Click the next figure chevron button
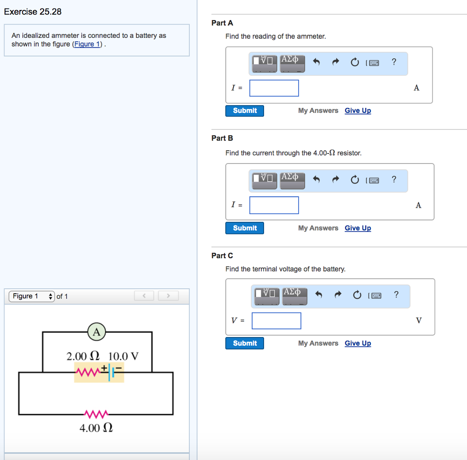Viewport: 467px width, 460px height. [168, 296]
